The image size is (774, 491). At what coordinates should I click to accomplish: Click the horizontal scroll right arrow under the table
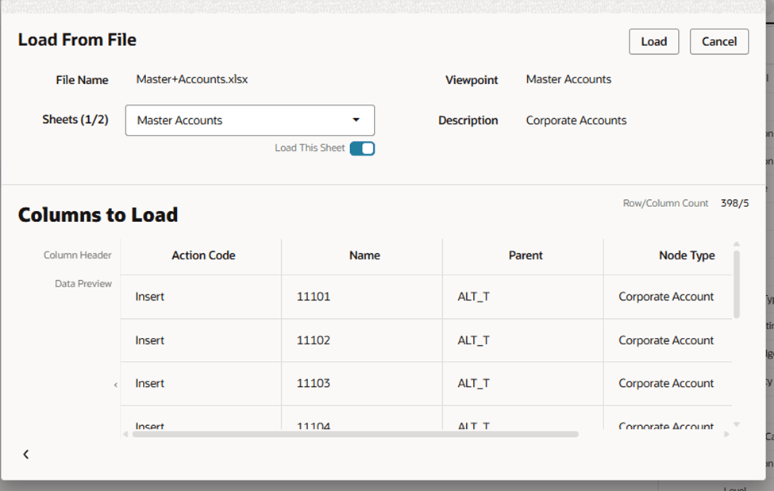(726, 434)
